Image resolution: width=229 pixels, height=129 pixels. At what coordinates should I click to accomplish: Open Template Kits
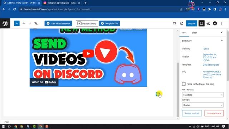[109, 23]
